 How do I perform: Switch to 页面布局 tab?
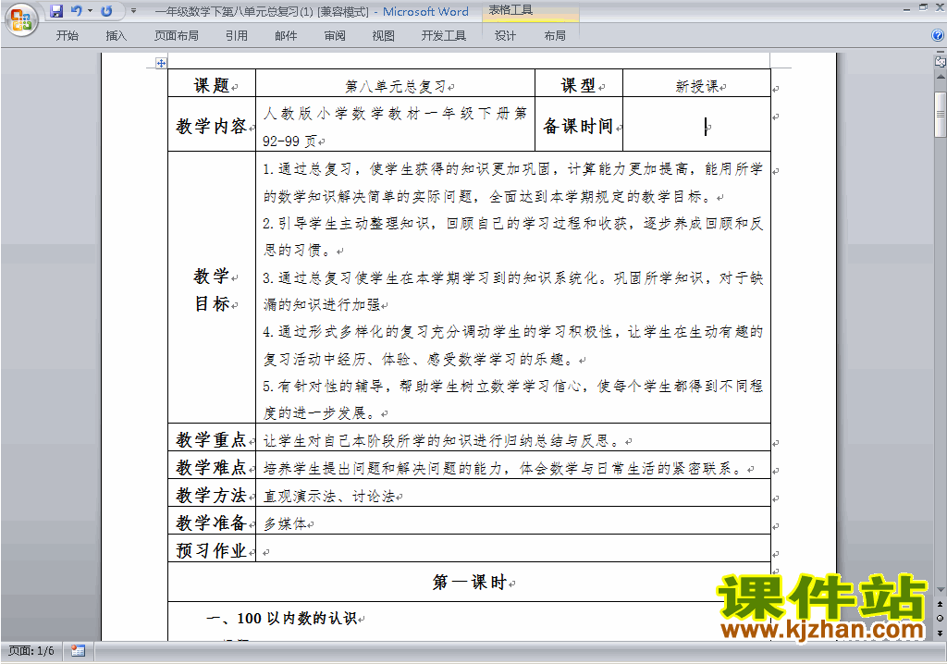(177, 36)
